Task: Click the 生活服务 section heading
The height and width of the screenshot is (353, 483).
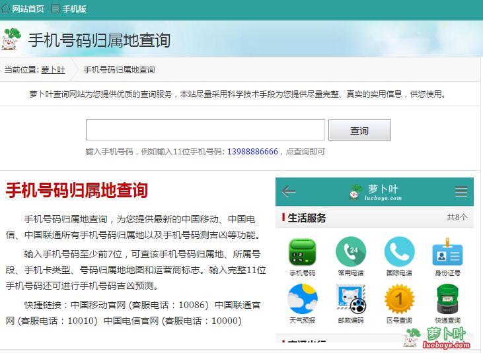Action: (307, 218)
